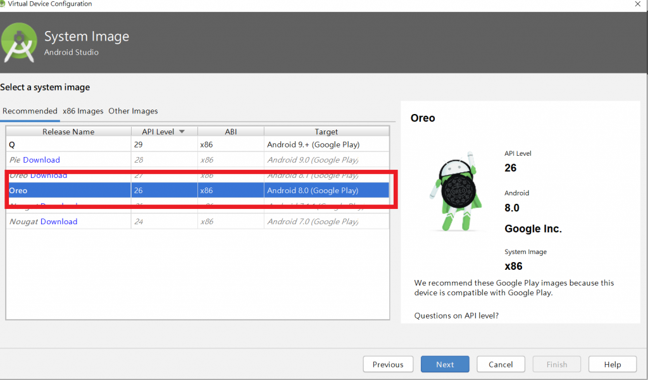
Task: Click the Android 8.0 (Google Play) target cell
Action: pyautogui.click(x=327, y=191)
